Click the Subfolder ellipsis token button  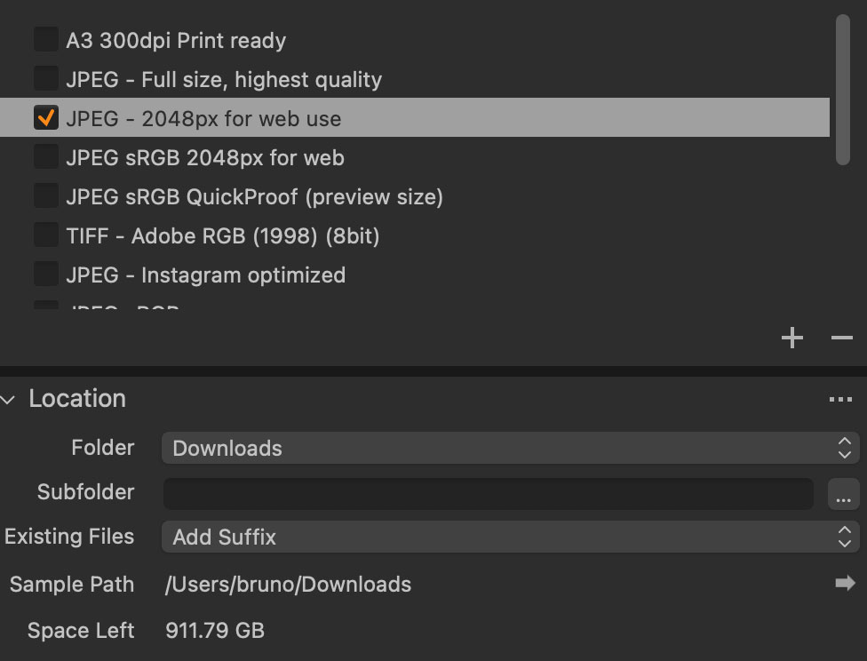(843, 495)
